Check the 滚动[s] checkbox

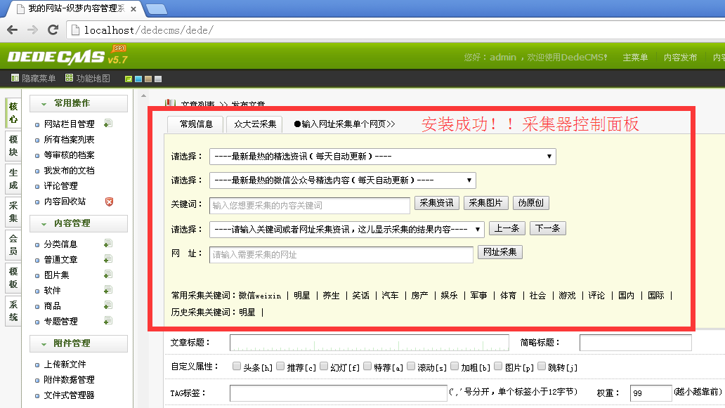pyautogui.click(x=410, y=367)
